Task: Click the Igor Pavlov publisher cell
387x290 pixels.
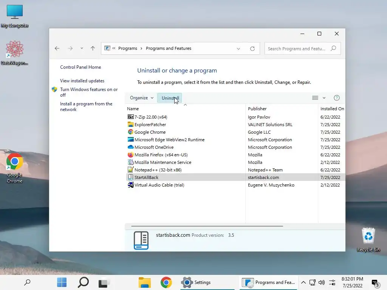Action: (x=259, y=117)
